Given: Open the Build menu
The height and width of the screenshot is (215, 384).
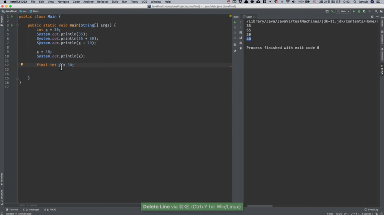Looking at the screenshot, I should [x=115, y=2].
